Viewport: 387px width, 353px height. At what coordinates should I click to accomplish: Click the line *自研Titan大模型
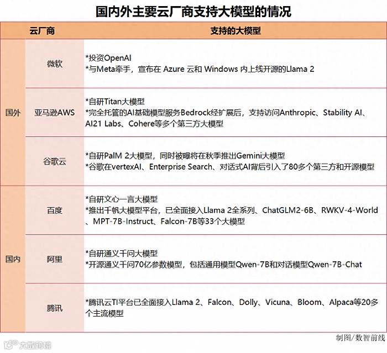(115, 102)
